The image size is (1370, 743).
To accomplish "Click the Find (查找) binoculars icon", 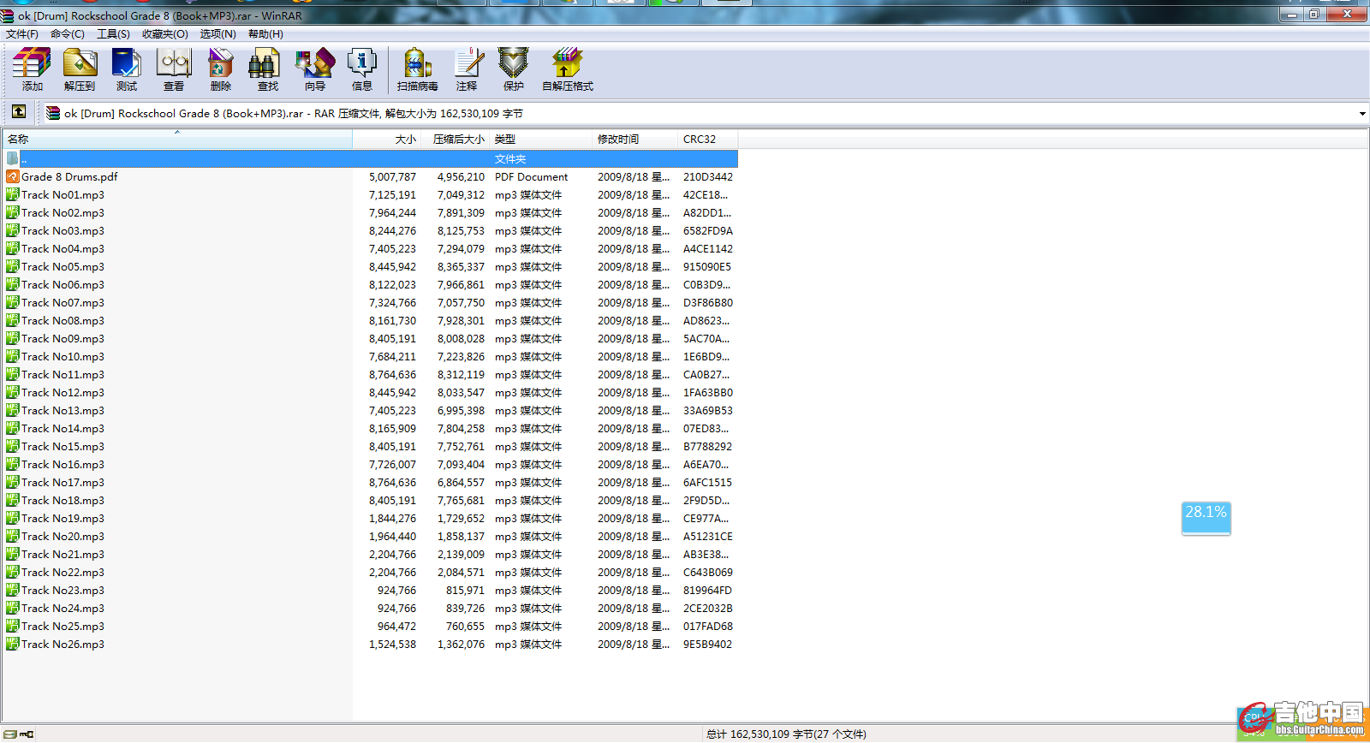I will pos(267,69).
